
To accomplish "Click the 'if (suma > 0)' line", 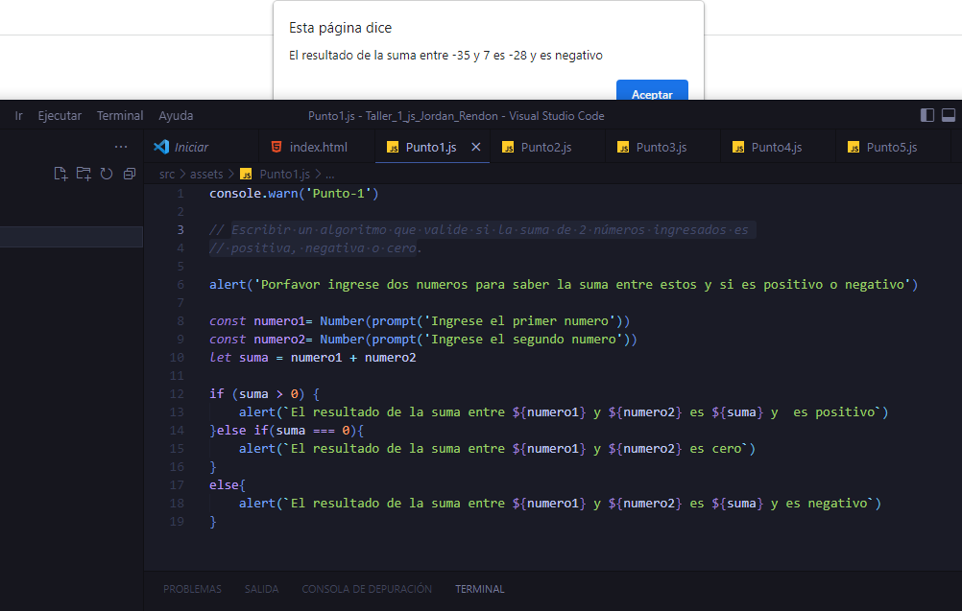I will point(264,394).
